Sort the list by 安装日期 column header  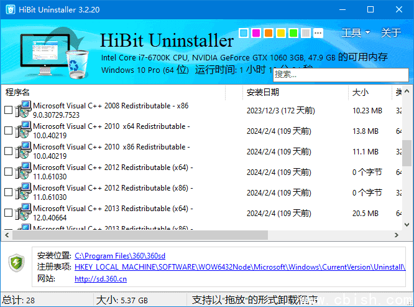pyautogui.click(x=262, y=93)
